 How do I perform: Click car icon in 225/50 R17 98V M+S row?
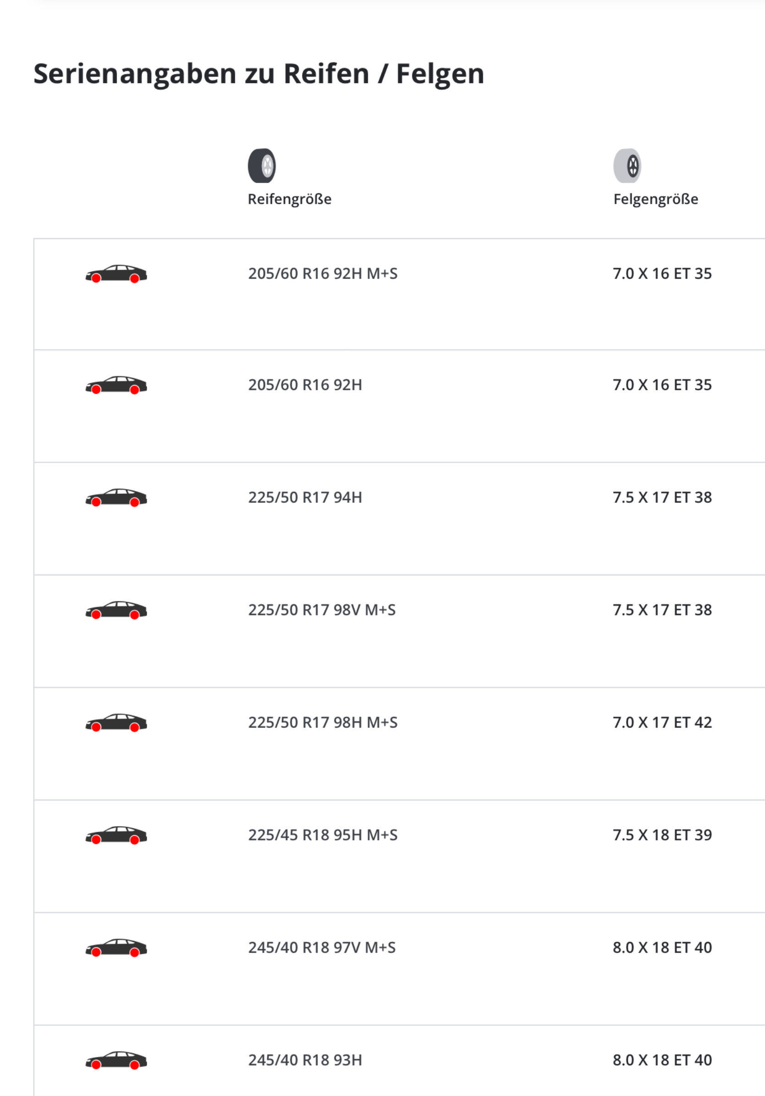tap(116, 610)
